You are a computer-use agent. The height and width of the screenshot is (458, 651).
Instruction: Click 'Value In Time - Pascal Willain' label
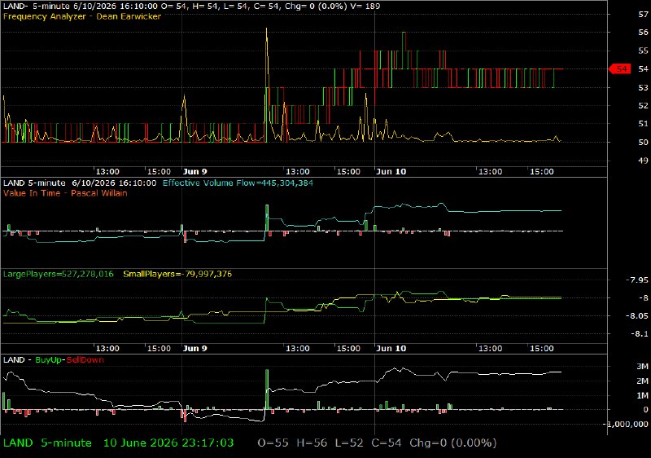[x=65, y=193]
